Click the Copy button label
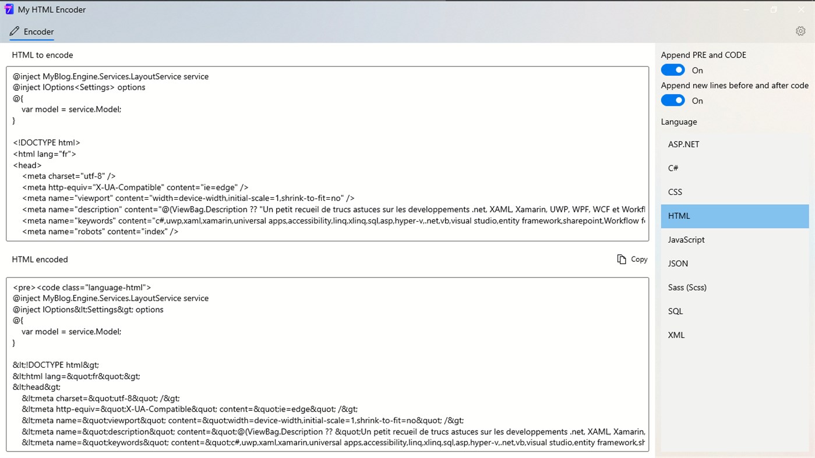 click(x=638, y=259)
